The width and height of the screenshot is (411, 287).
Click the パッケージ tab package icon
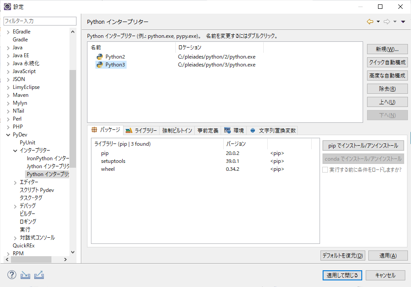click(94, 130)
